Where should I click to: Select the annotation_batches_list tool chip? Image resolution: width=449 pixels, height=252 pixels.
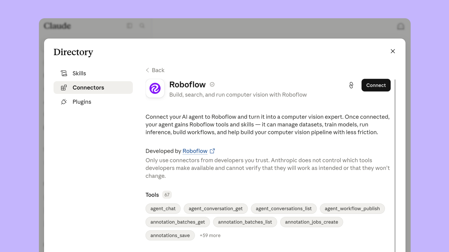tap(245, 222)
